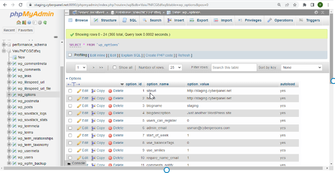Viewport: 335px width, 173px height.
Task: Select the use_balanceTags row checkbox
Action: point(70,143)
